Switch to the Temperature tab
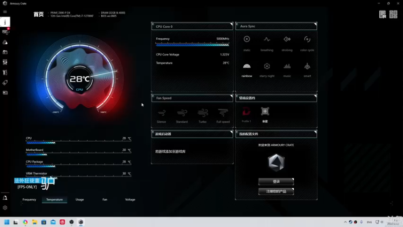 54,199
